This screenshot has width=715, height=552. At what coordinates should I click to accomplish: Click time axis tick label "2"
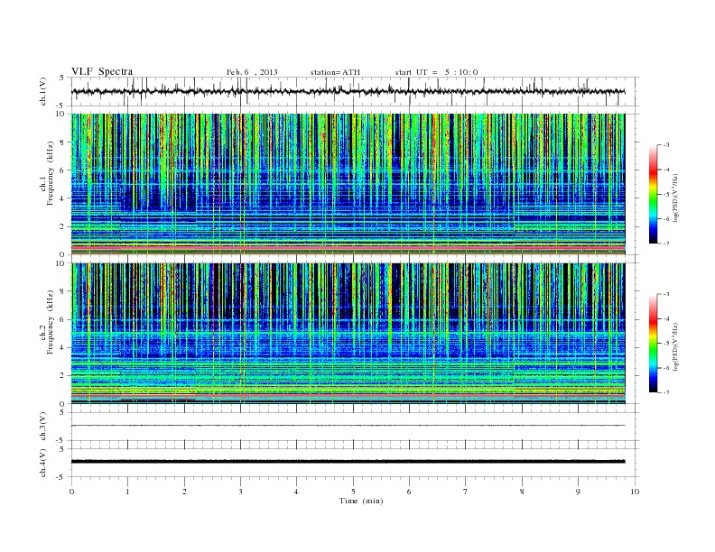[184, 492]
